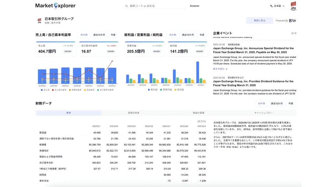
Task: Toggle the 営業利益率 legend series
Action: (x=75, y=90)
